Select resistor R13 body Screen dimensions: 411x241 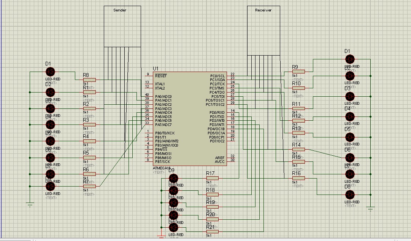[298, 133]
